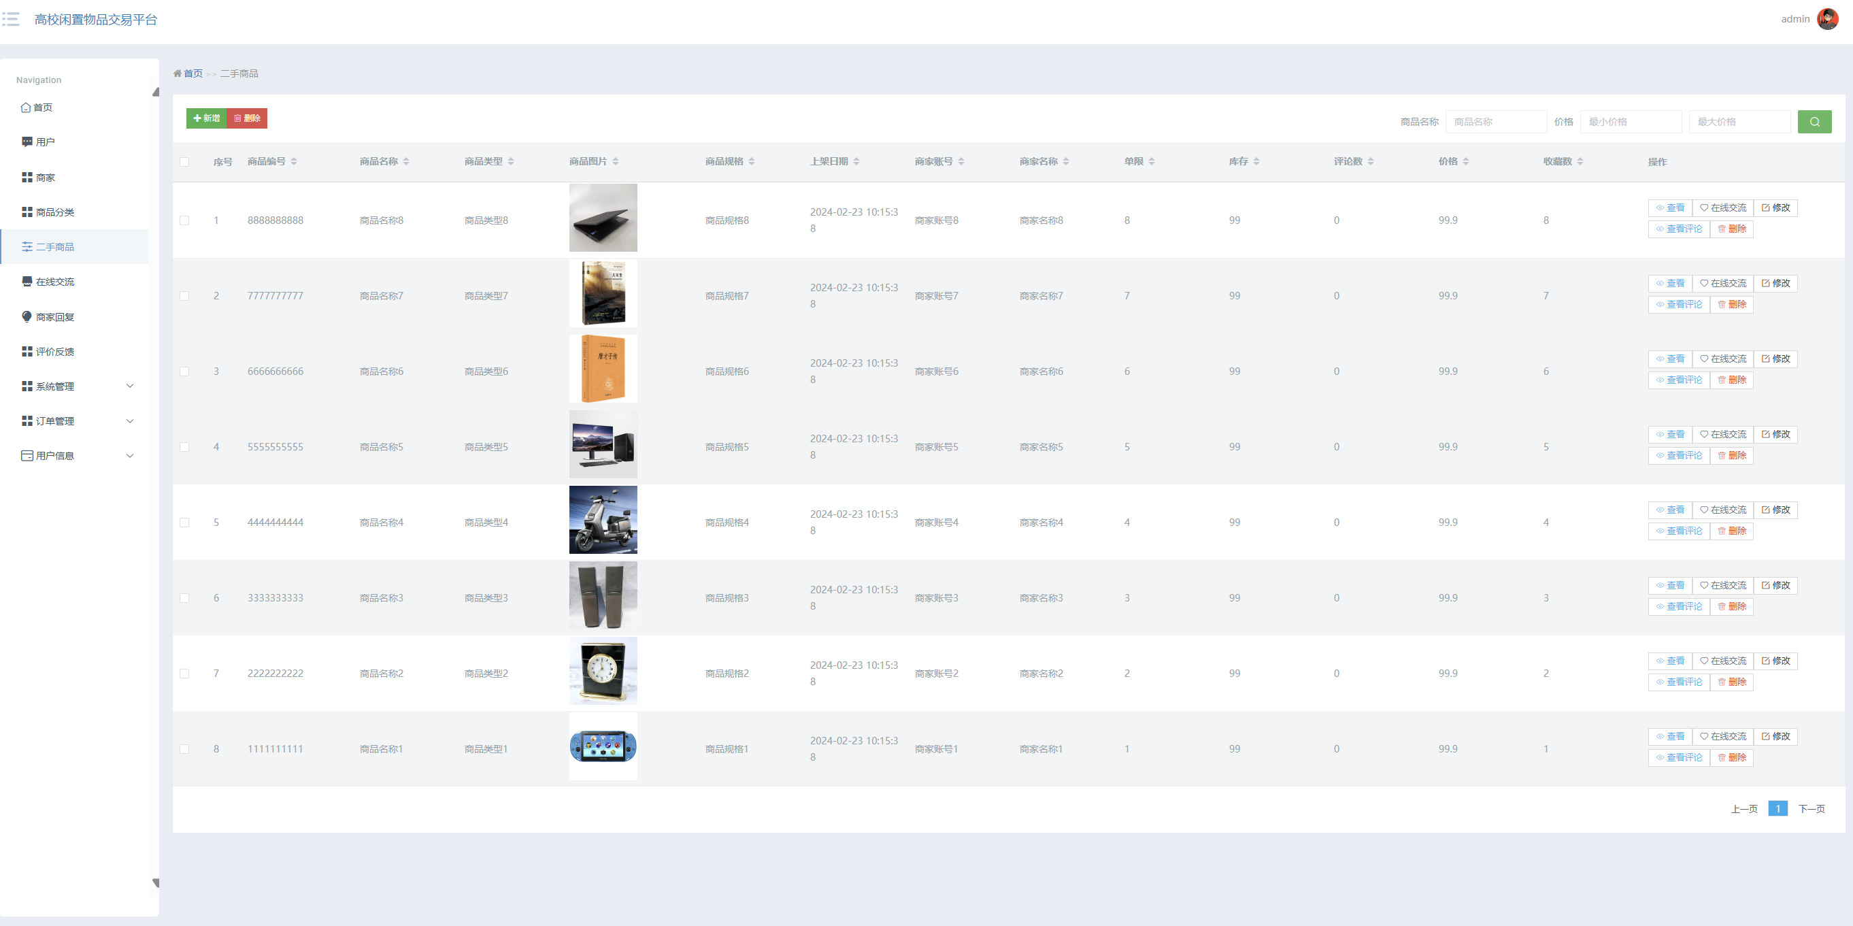Screen dimensions: 1853x926
Task: Check the row for 商品名称8
Action: pos(184,220)
